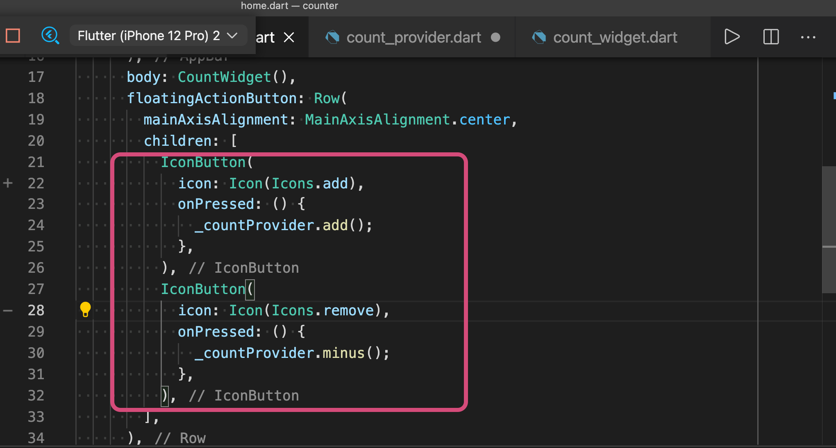This screenshot has width=836, height=448.
Task: Click the plus marker beside line 22
Action: click(8, 183)
